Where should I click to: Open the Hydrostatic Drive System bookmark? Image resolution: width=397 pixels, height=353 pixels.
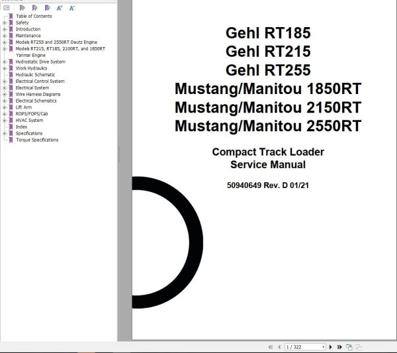40,62
